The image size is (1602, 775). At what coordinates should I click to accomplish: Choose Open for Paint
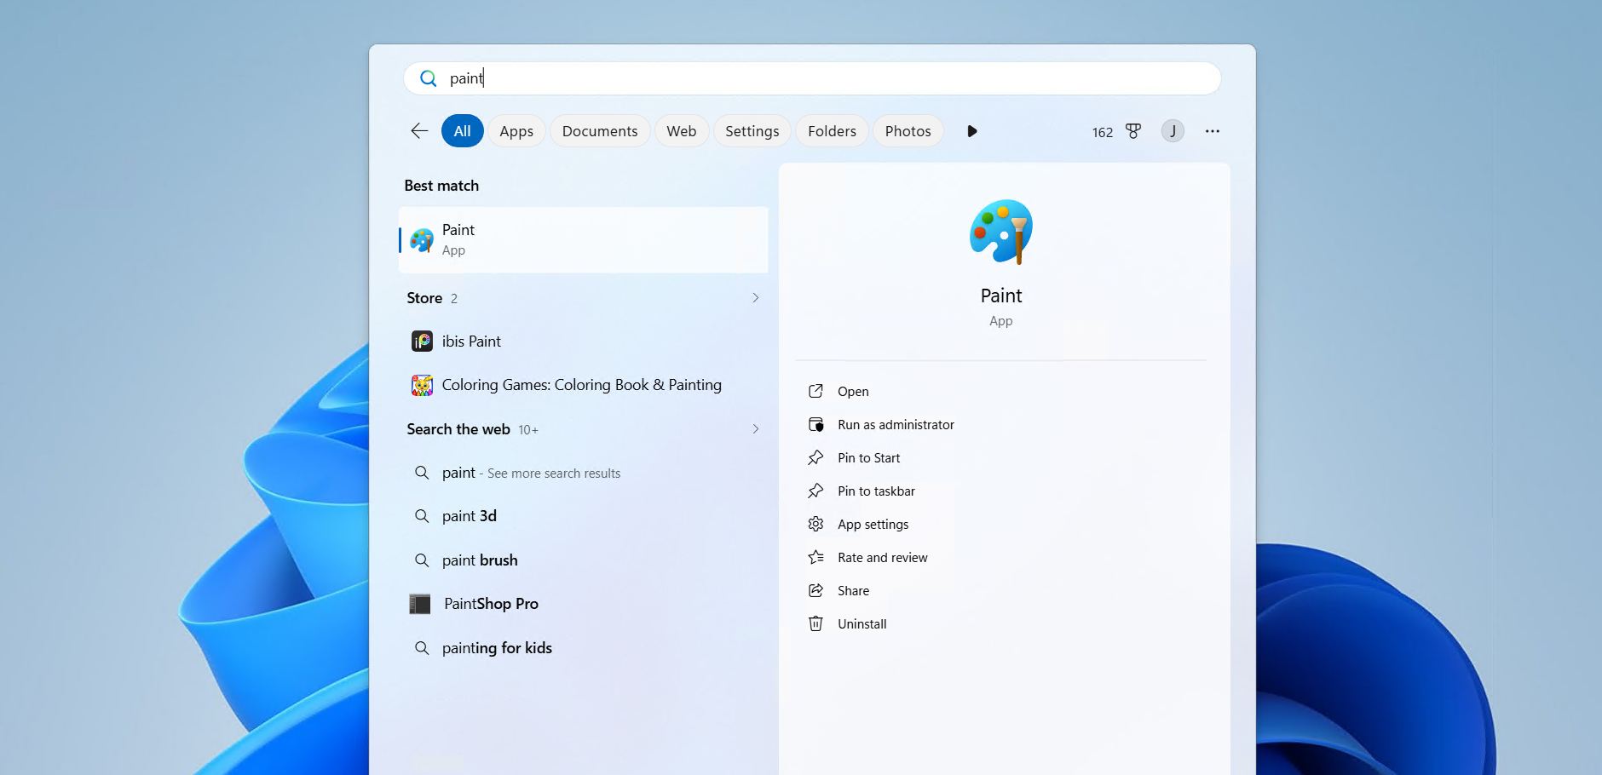[853, 392]
